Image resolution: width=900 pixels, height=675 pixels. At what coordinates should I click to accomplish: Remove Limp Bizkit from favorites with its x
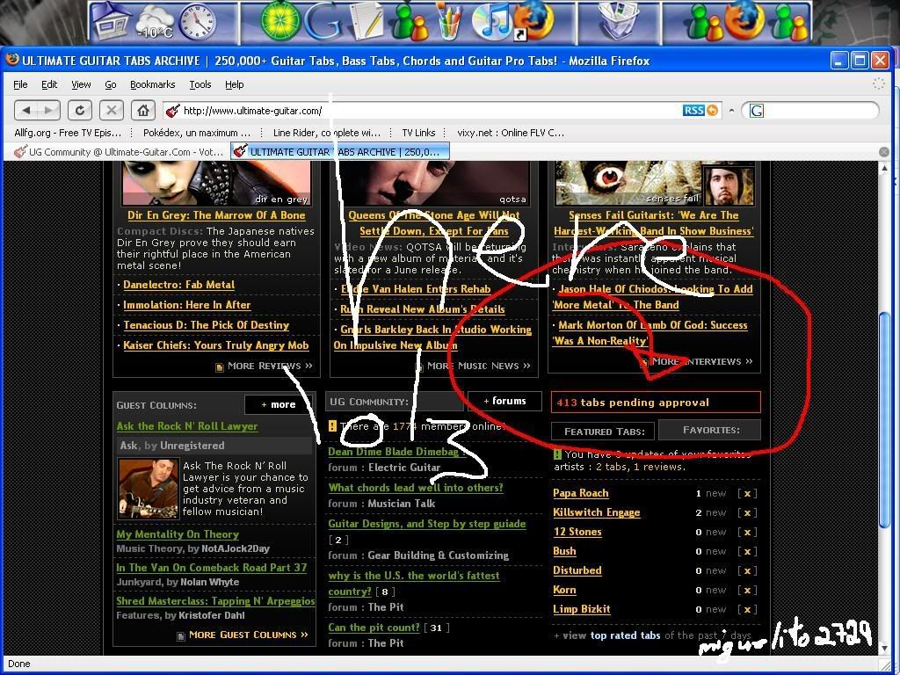747,610
